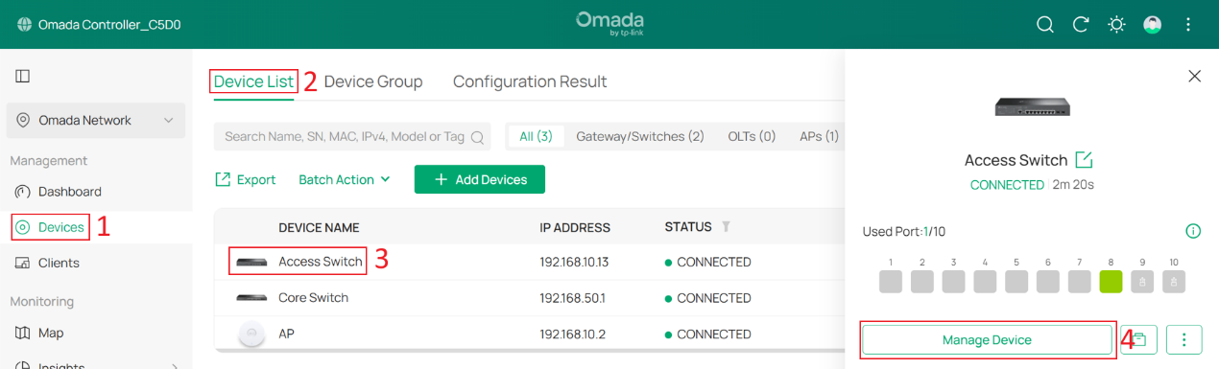Click the AP device thumbnail in table

(251, 334)
